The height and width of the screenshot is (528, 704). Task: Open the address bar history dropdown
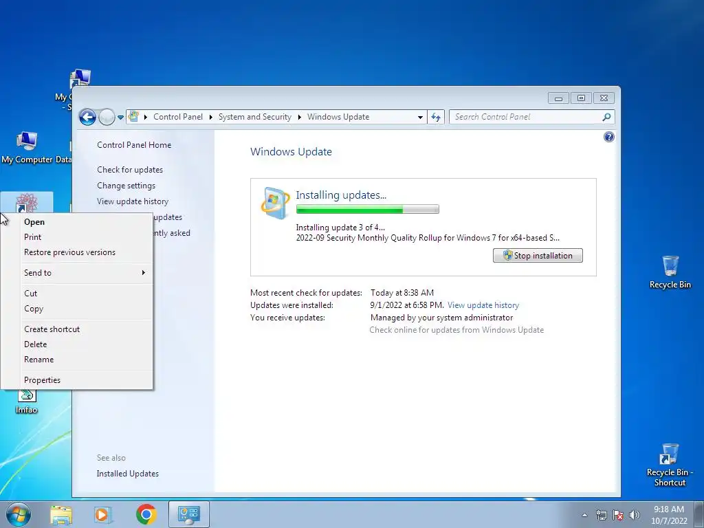click(420, 117)
